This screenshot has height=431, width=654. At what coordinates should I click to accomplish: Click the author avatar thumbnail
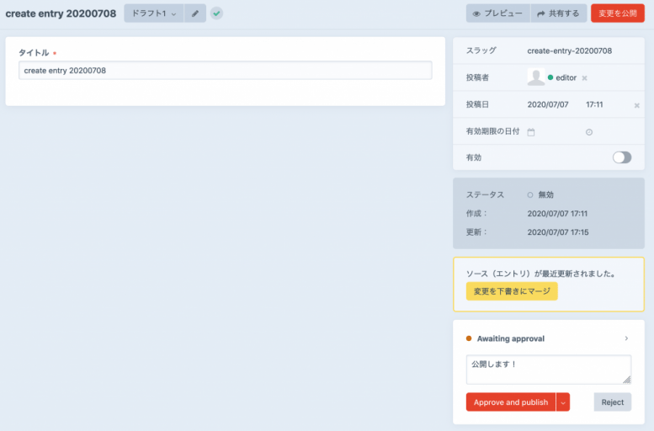click(535, 77)
